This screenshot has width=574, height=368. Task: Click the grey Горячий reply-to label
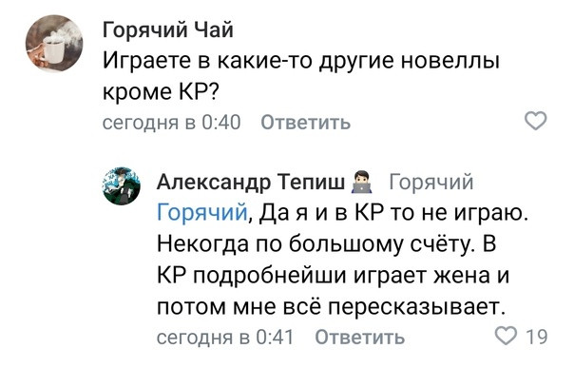pyautogui.click(x=431, y=182)
